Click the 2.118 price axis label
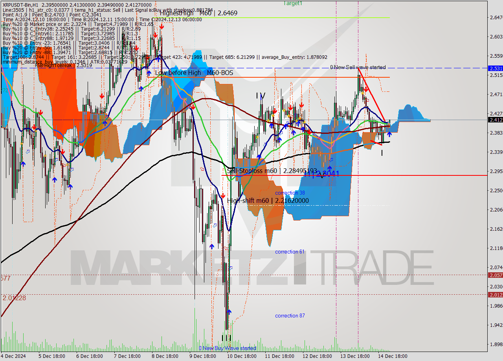Screen dimensions: 503x361 pyautogui.click(x=496, y=248)
